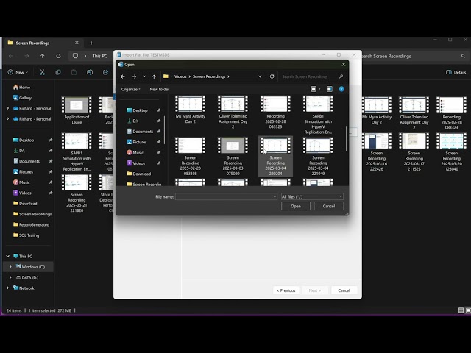
Task: Open the file type filter 'All files' dropdown
Action: (312, 197)
